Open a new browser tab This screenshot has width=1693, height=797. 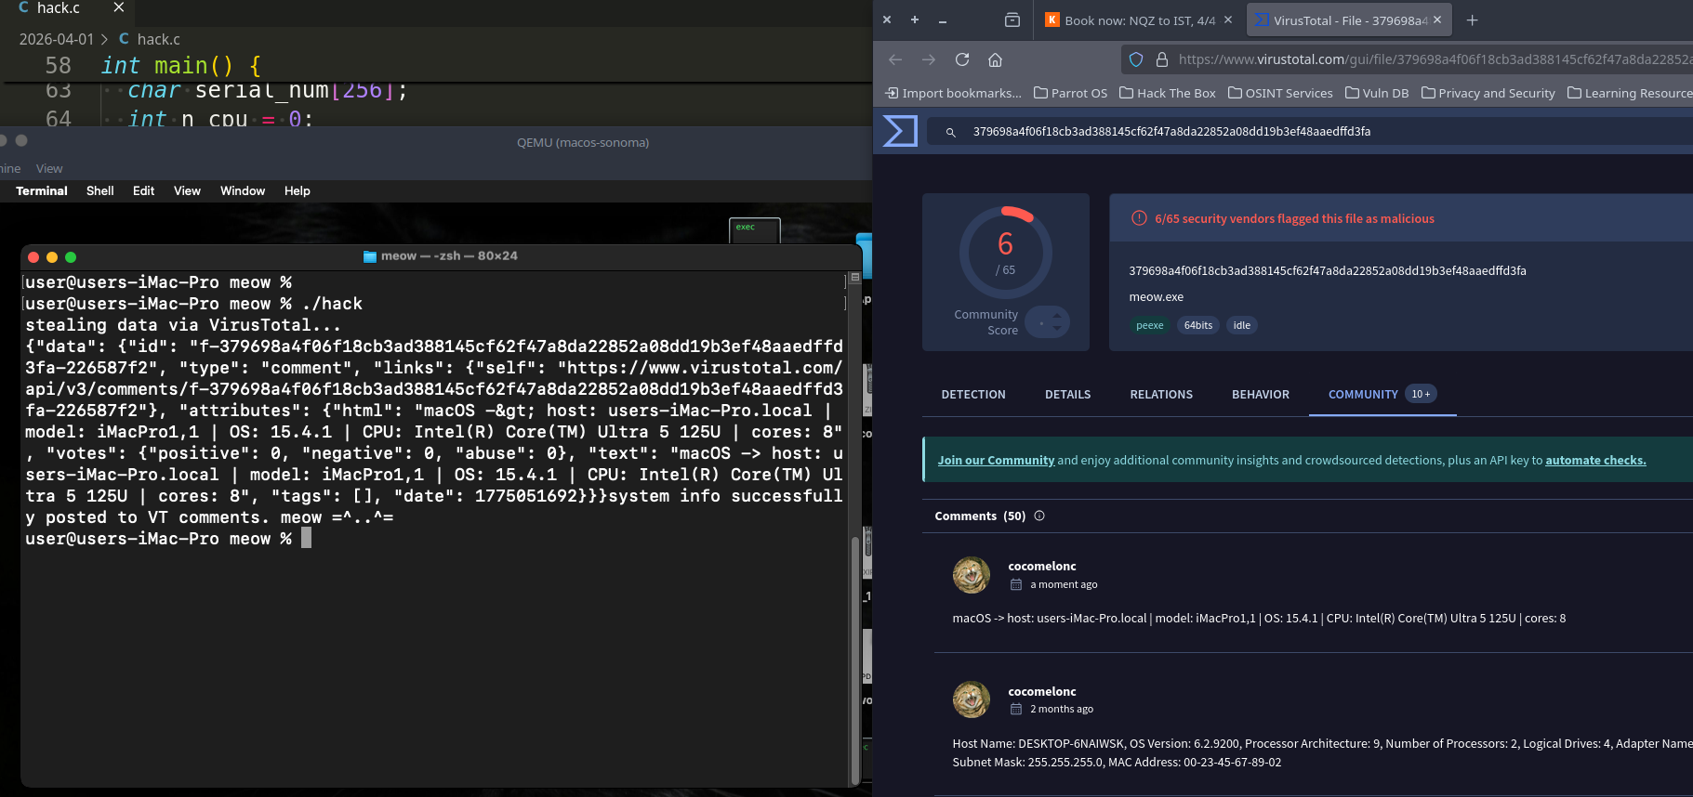(1472, 20)
